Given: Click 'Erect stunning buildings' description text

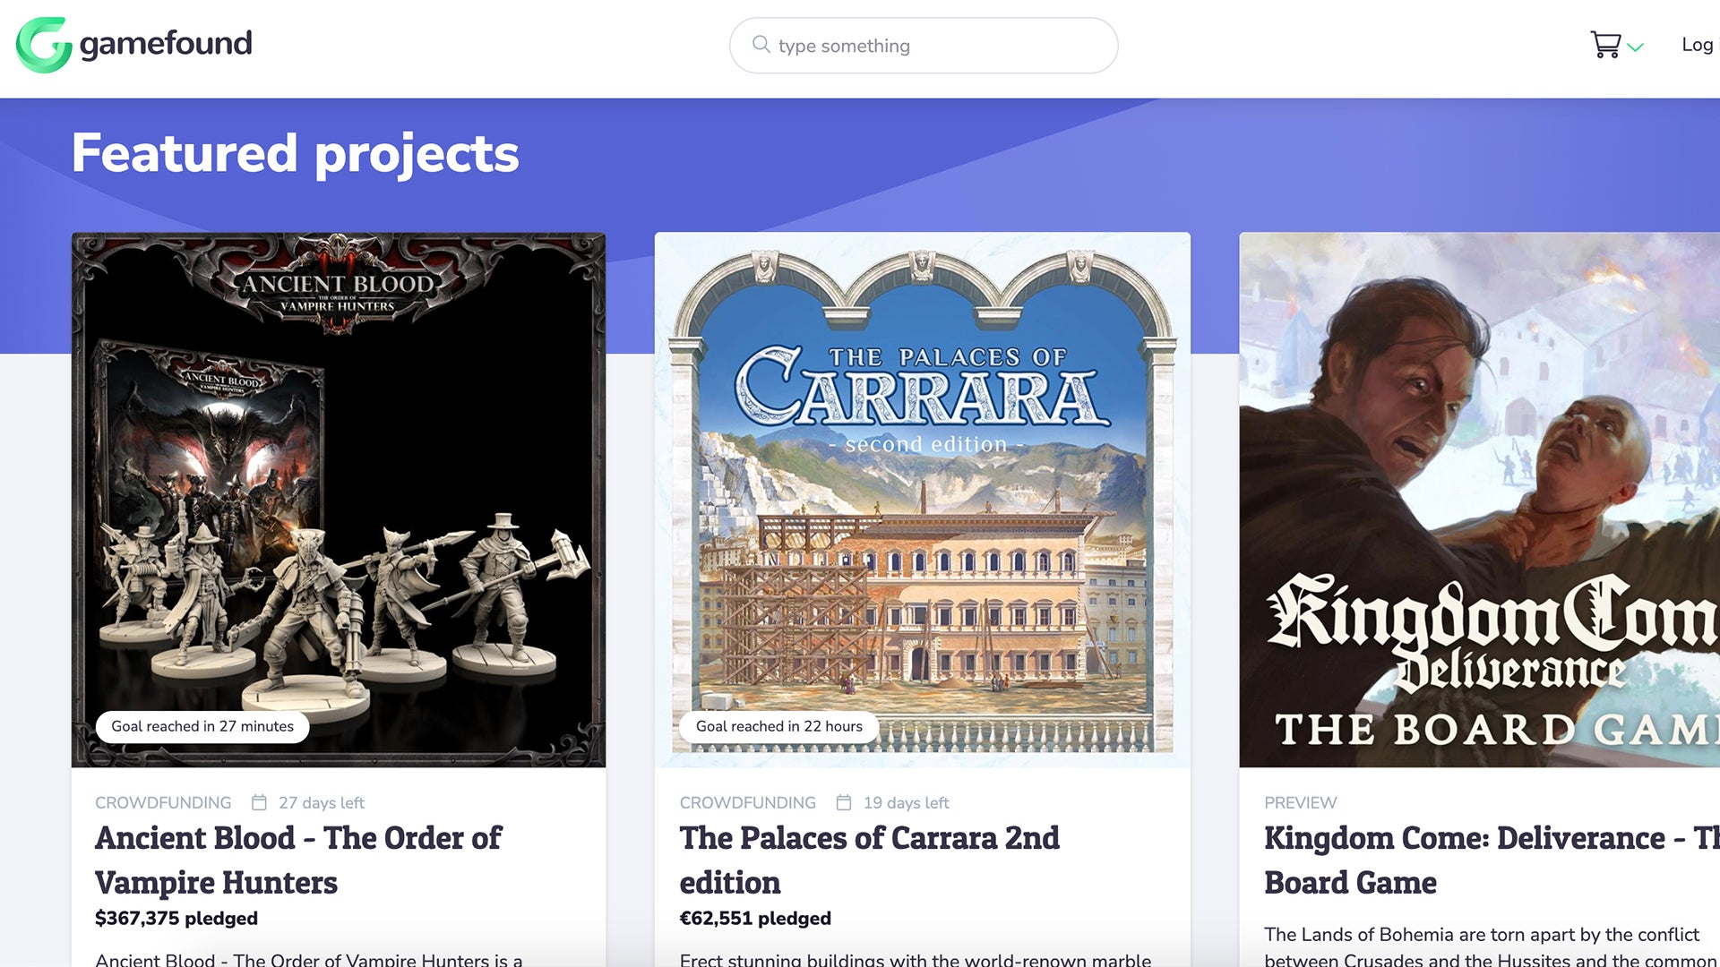Looking at the screenshot, I should [916, 959].
